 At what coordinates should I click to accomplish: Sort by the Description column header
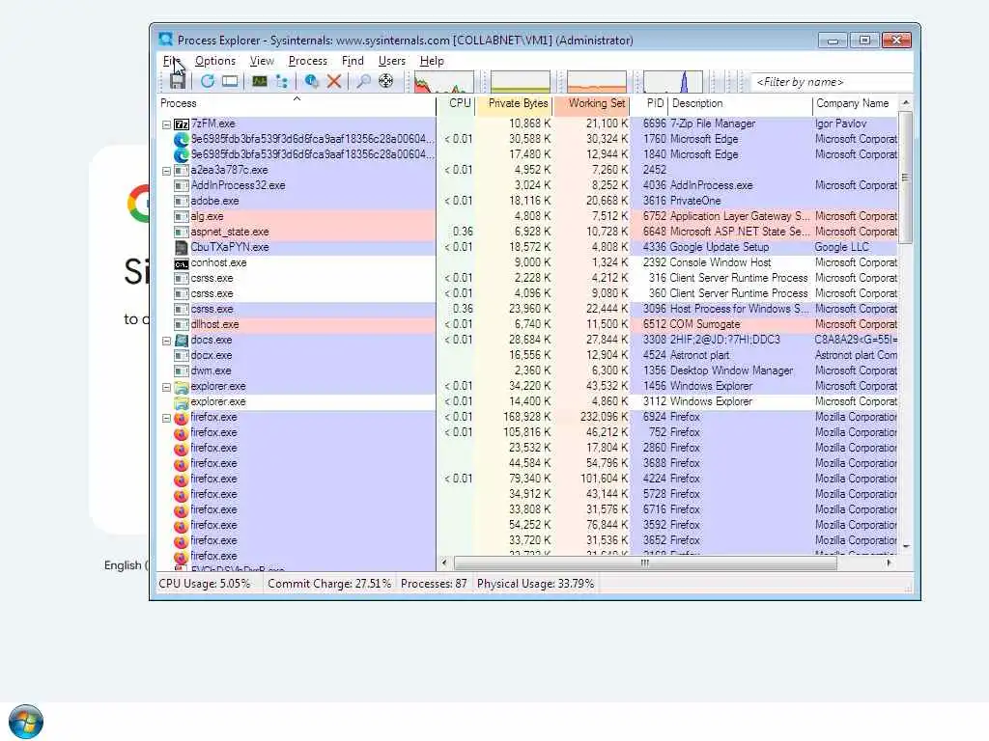741,103
